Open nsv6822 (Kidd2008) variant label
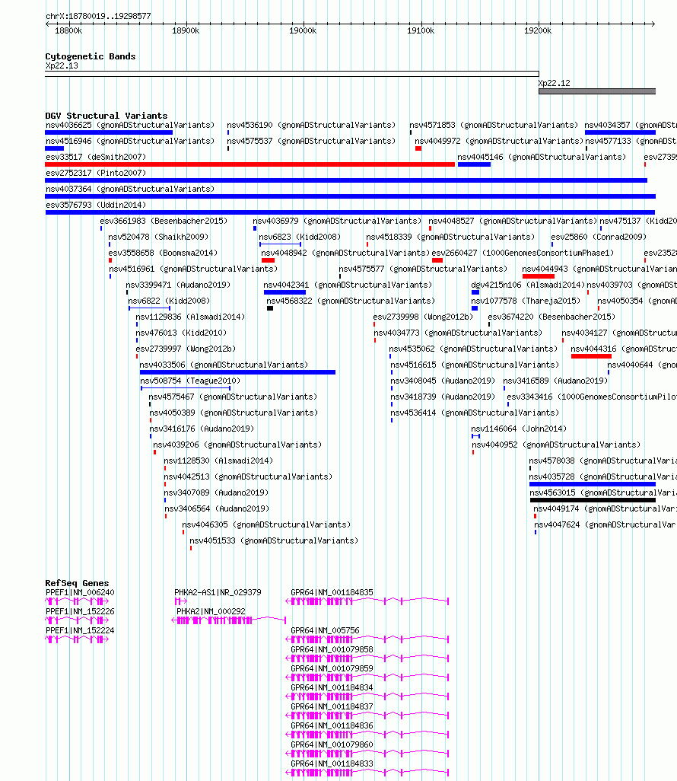This screenshot has height=781, width=677. [169, 301]
